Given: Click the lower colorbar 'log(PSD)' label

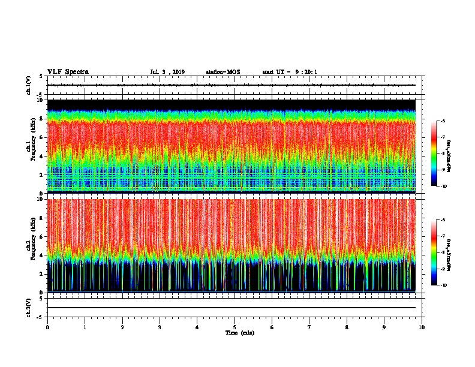Looking at the screenshot, I should tap(449, 254).
